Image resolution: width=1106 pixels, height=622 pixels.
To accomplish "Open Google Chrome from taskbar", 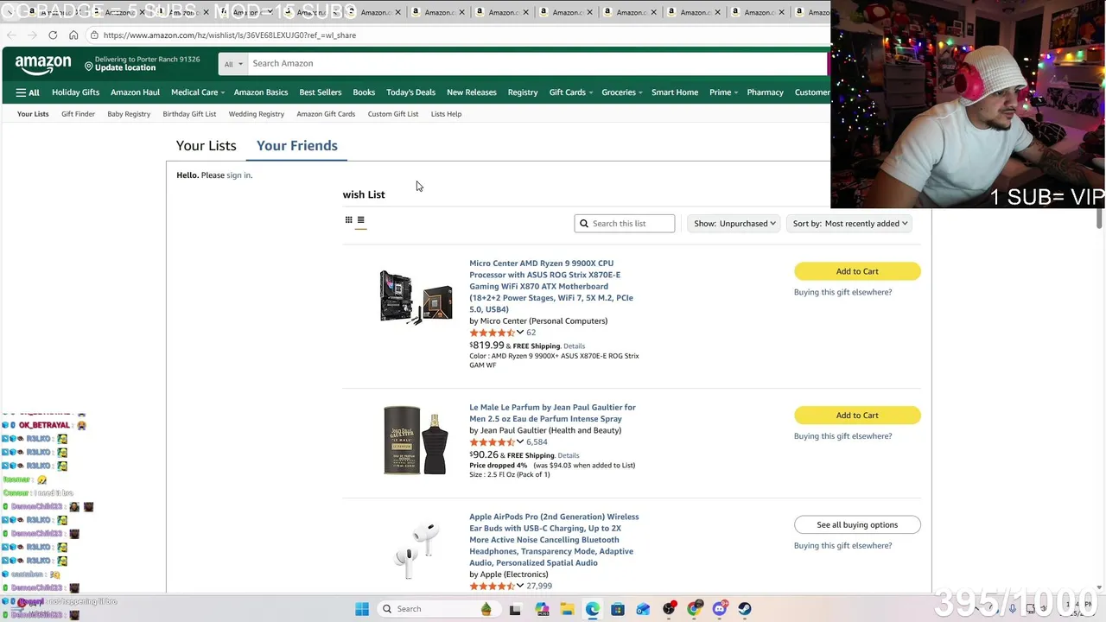I will (x=694, y=609).
